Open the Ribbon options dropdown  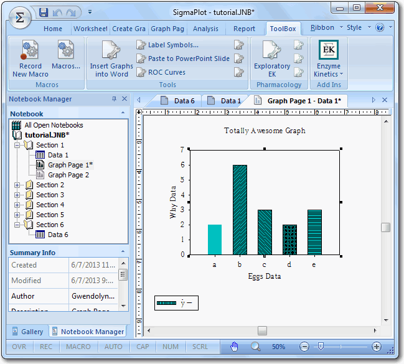click(326, 27)
